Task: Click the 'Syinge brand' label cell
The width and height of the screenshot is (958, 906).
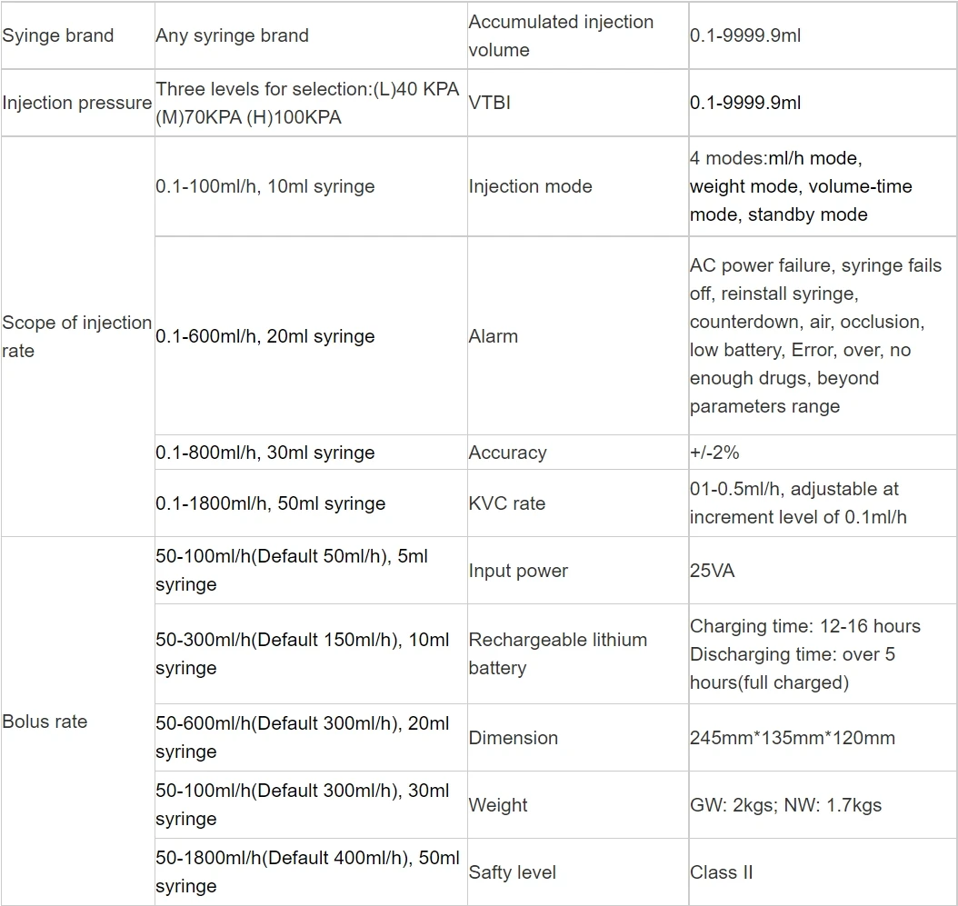Action: point(58,35)
